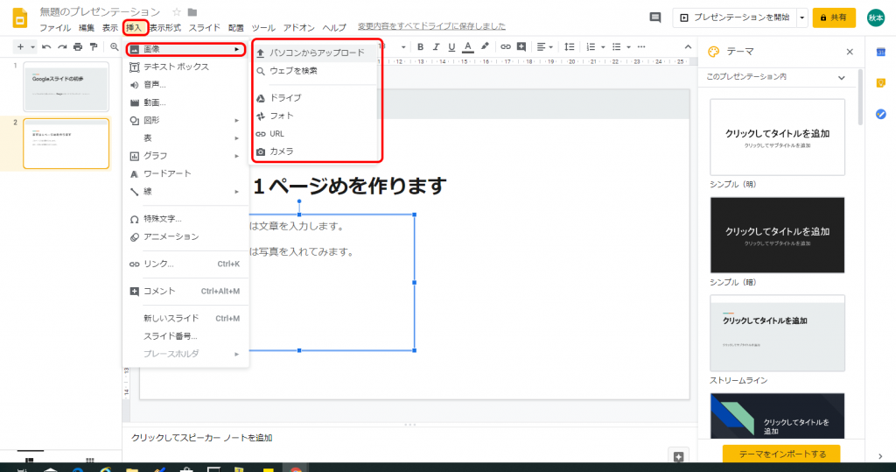896x472 pixels.
Task: Open the more options ellipsis in toolbar
Action: 641,47
